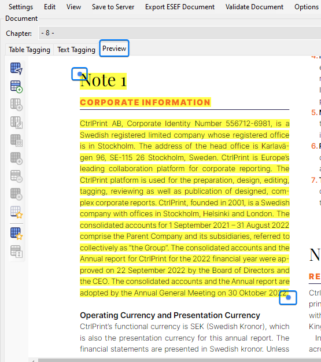Click the outlined table with star icon
The image size is (321, 362).
[x=16, y=212]
